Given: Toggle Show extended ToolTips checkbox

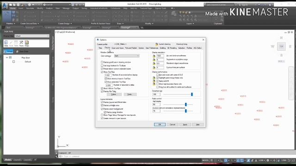Looking at the screenshot, I should point(106,82).
